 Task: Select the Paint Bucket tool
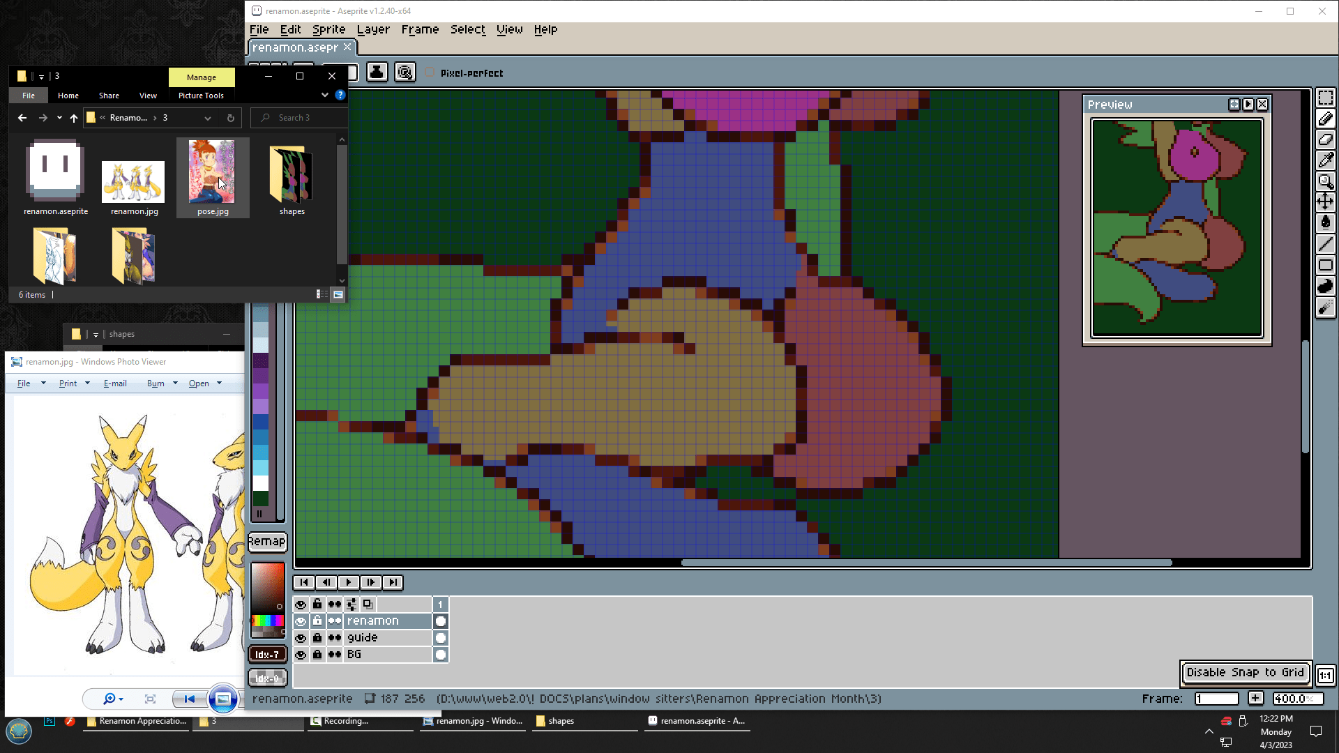coord(1325,223)
